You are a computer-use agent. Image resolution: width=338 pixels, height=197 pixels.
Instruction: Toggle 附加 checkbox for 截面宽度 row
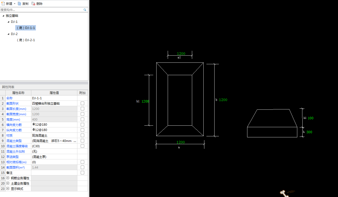82,114
